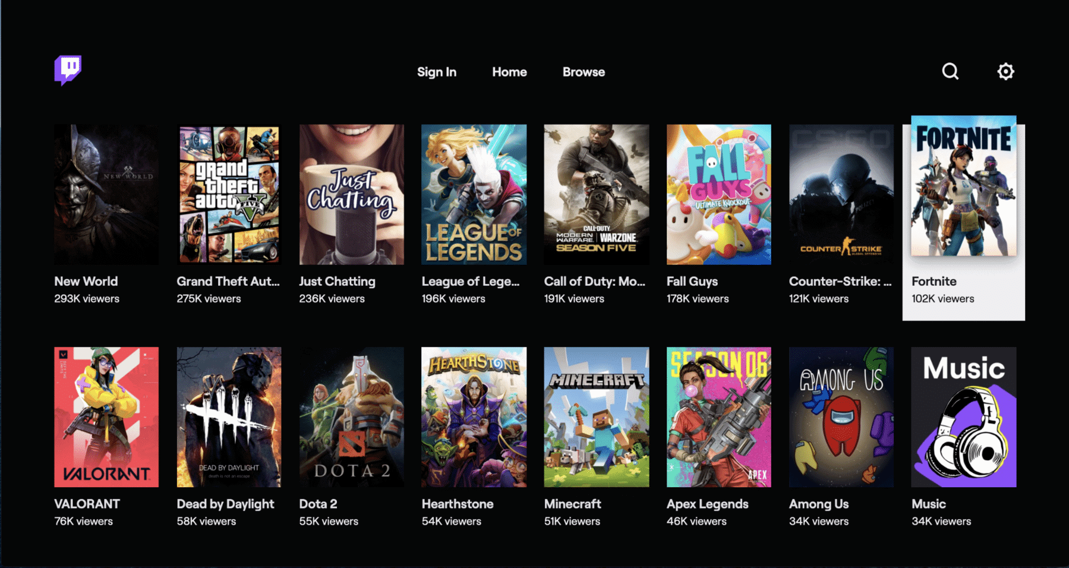Navigate to the Browse section
1069x568 pixels.
[x=584, y=71]
